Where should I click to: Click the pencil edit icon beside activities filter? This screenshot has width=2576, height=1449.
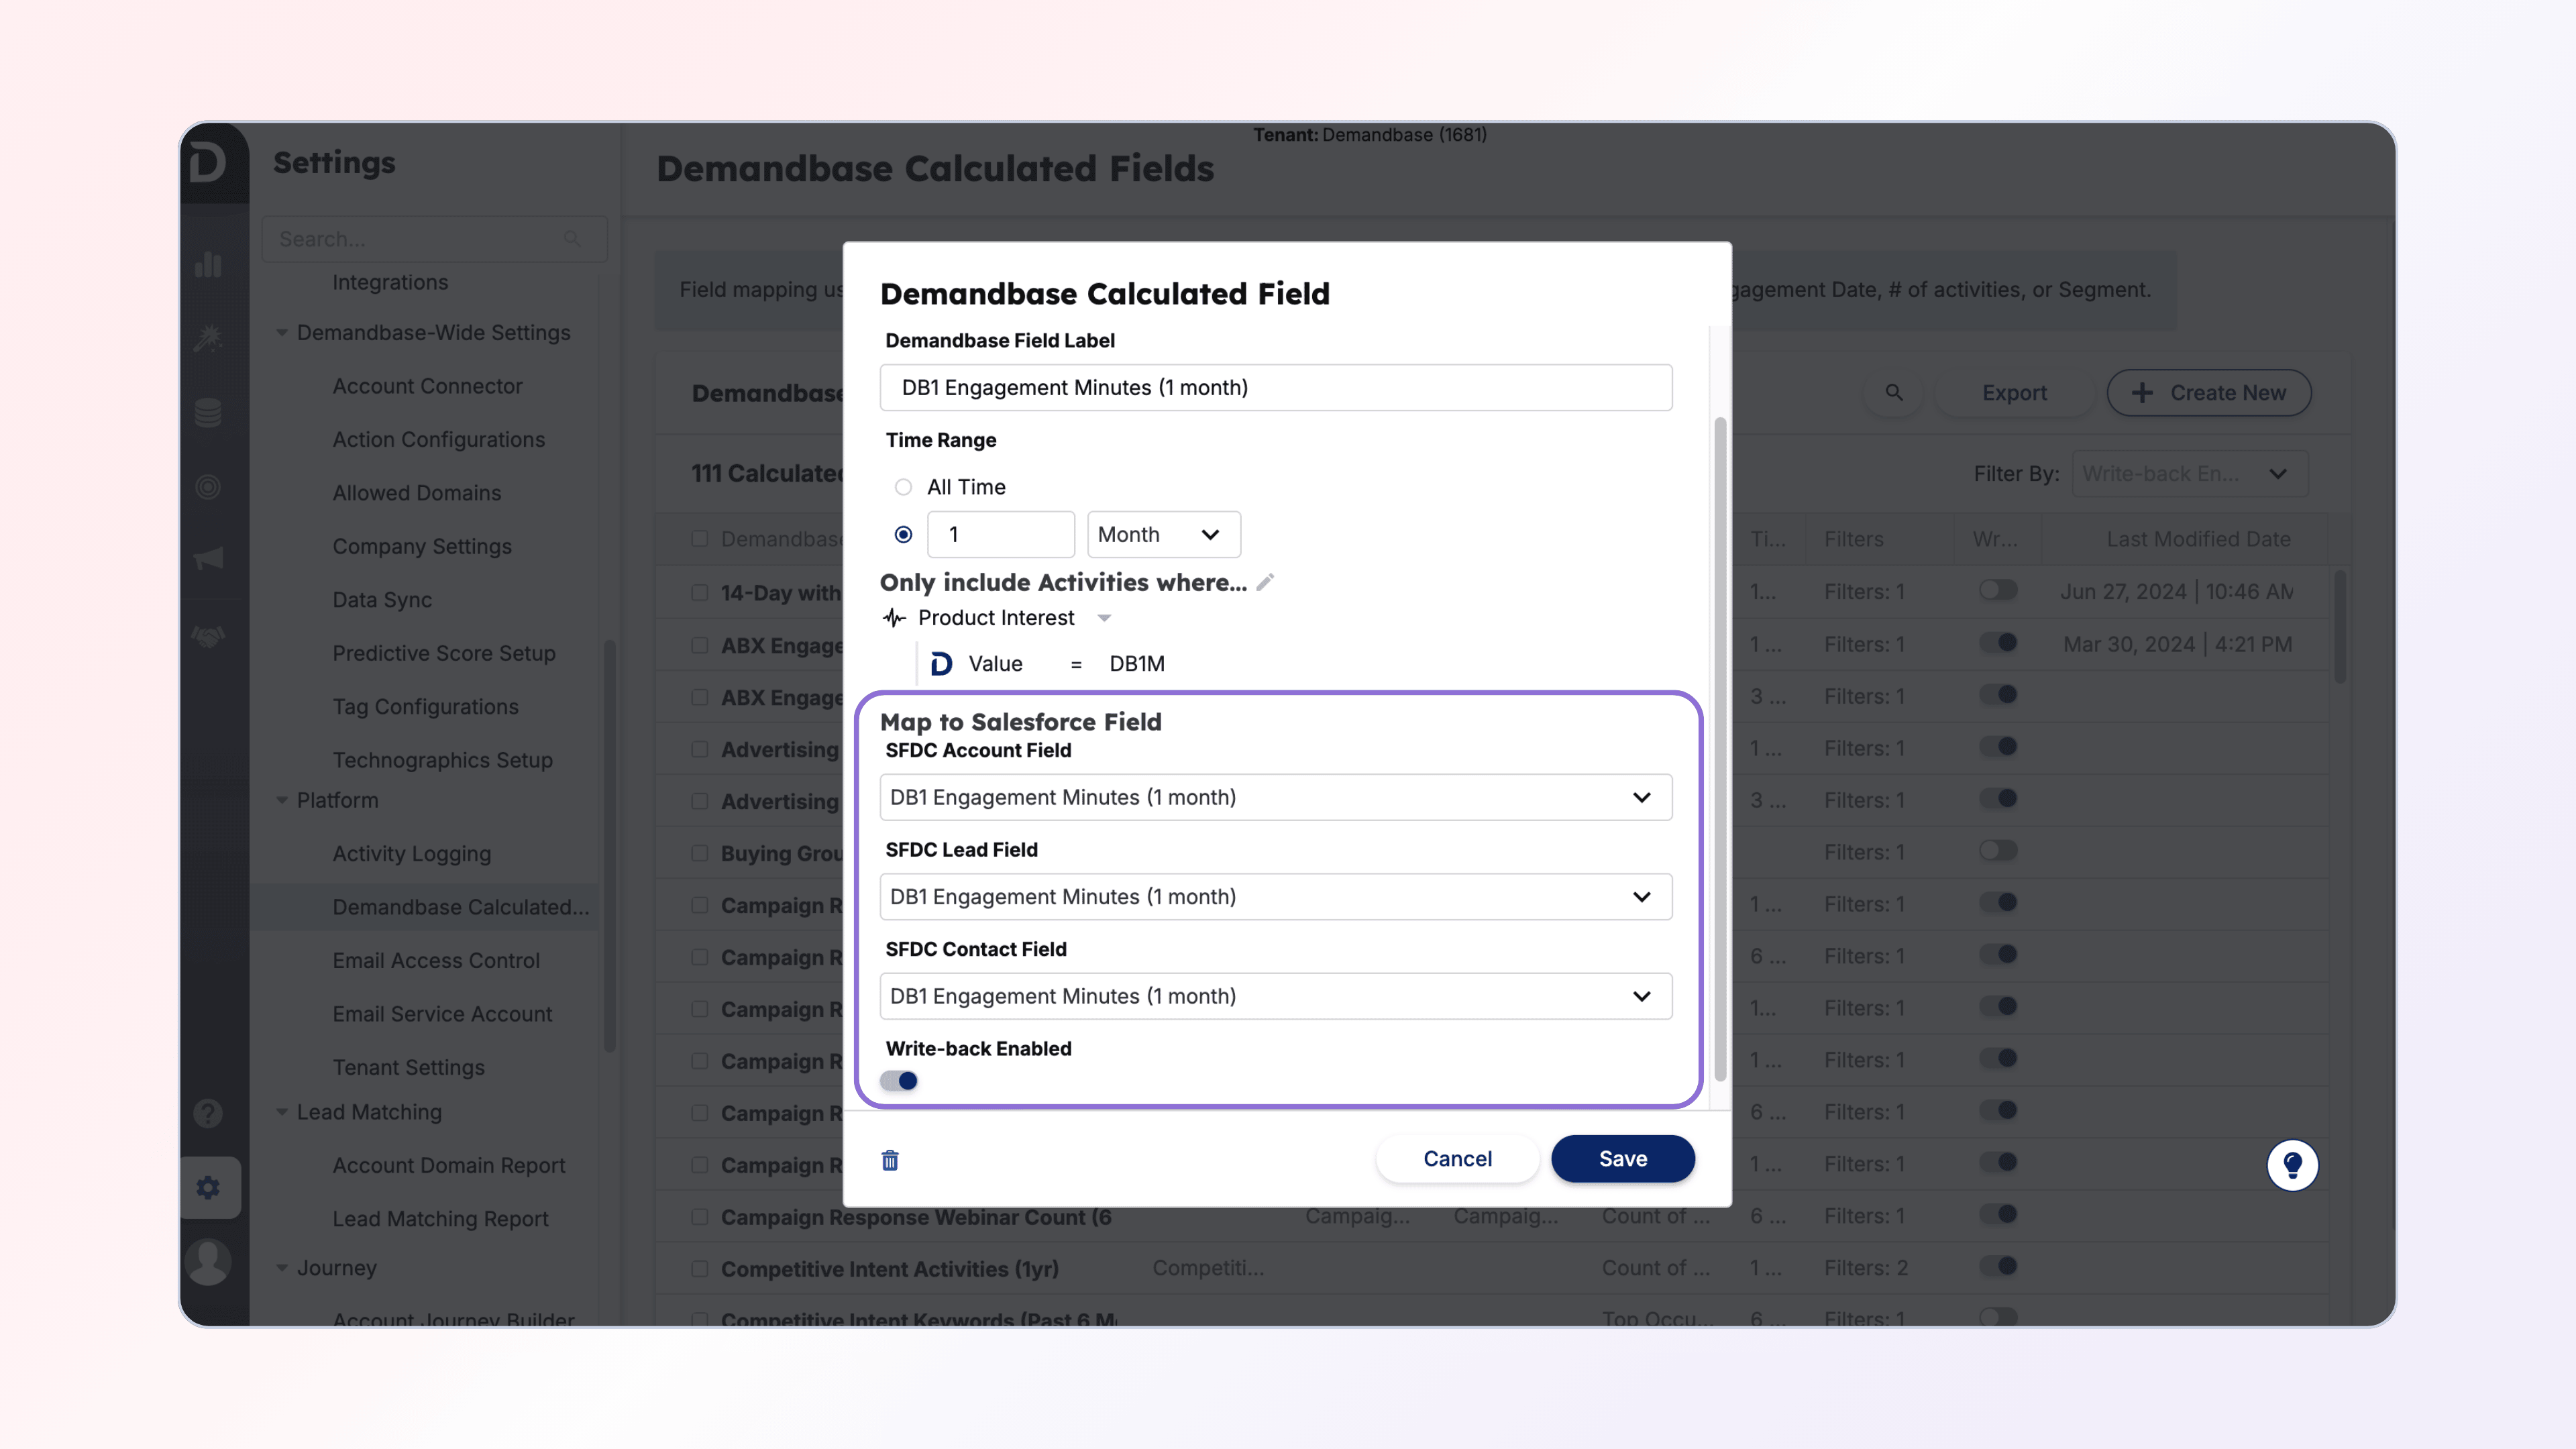pos(1265,582)
